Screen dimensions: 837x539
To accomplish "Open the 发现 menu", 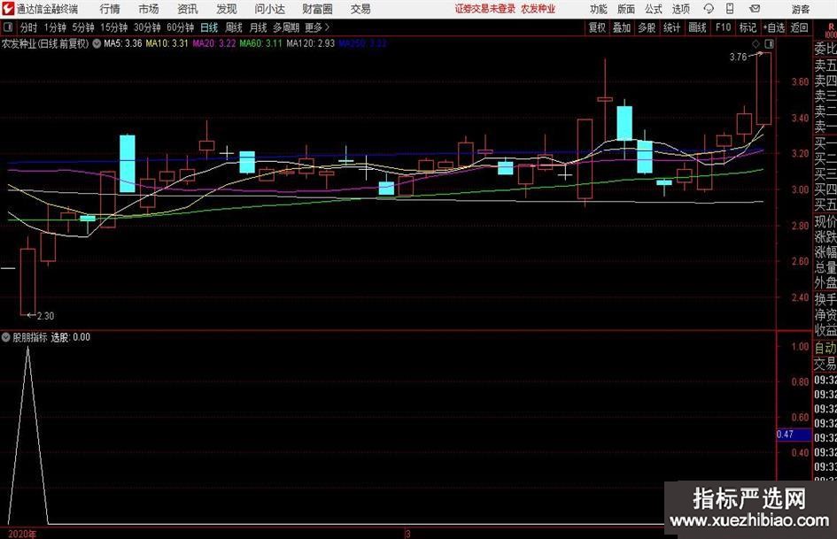I will (227, 9).
